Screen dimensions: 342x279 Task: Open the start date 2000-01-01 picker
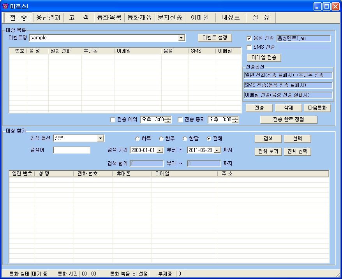(160, 150)
